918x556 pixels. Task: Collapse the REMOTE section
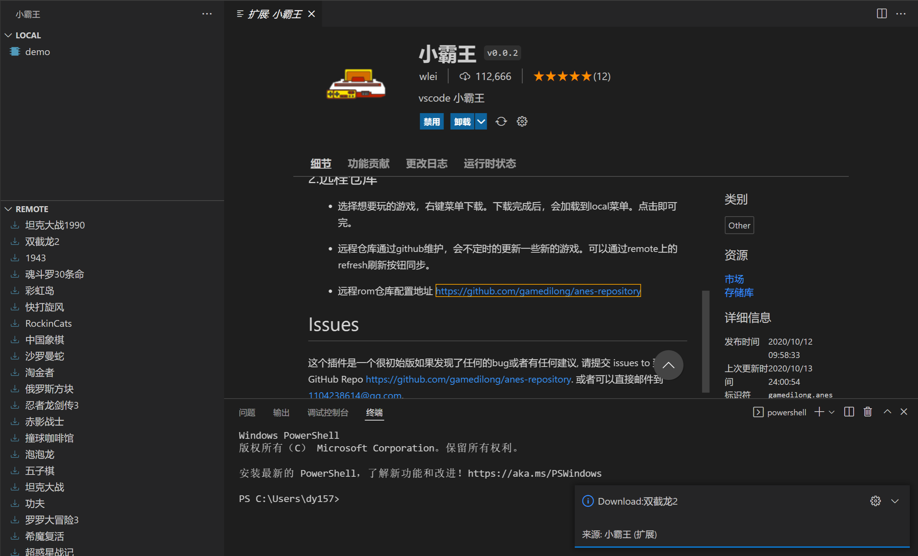9,209
